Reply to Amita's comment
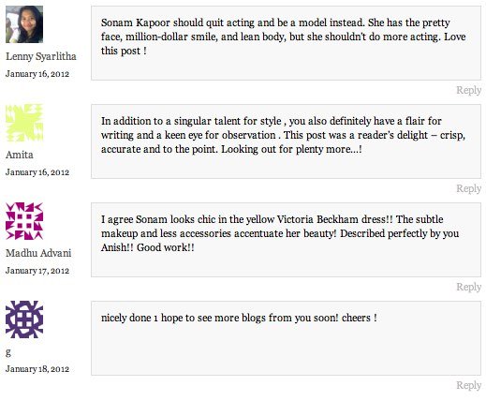This screenshot has width=486, height=401. tap(468, 188)
